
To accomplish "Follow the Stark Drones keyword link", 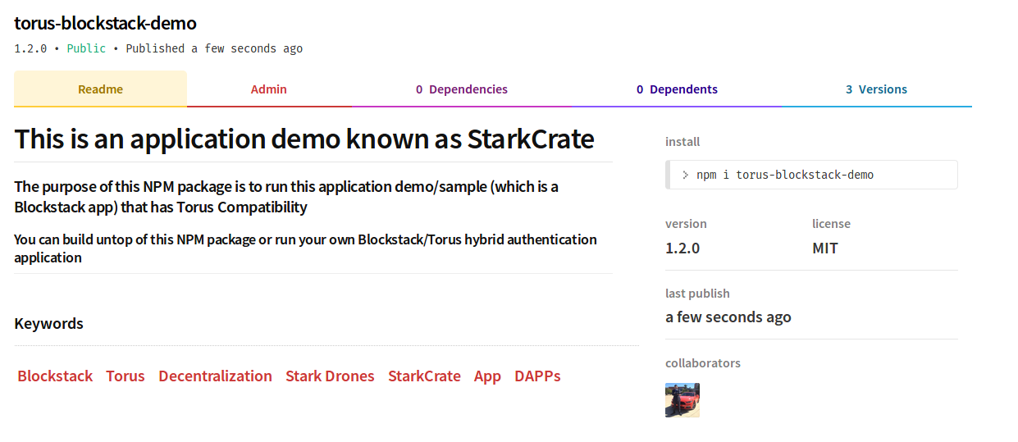I will click(330, 376).
